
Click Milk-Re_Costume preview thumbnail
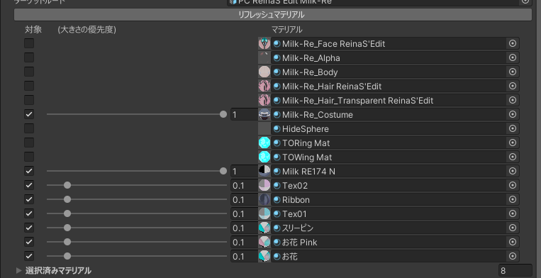(264, 114)
